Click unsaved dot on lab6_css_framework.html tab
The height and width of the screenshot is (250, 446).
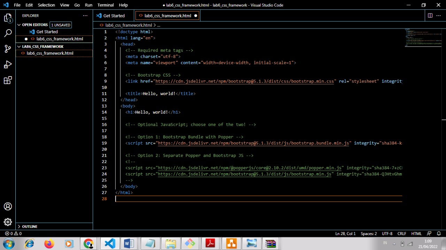[x=195, y=16]
